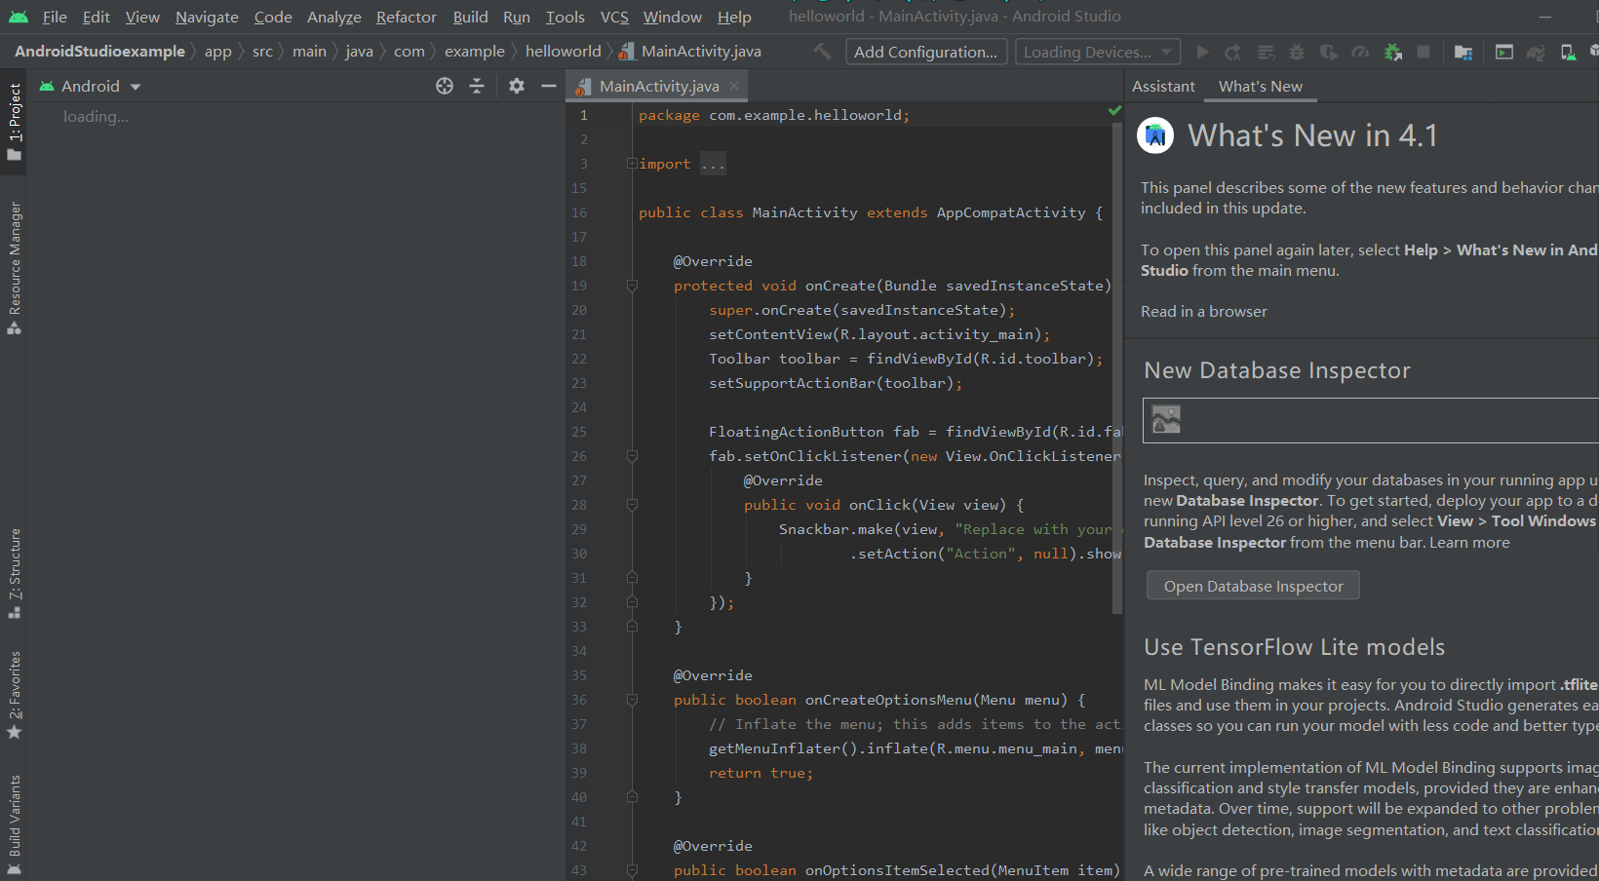Open the Tools menu

pos(565,17)
